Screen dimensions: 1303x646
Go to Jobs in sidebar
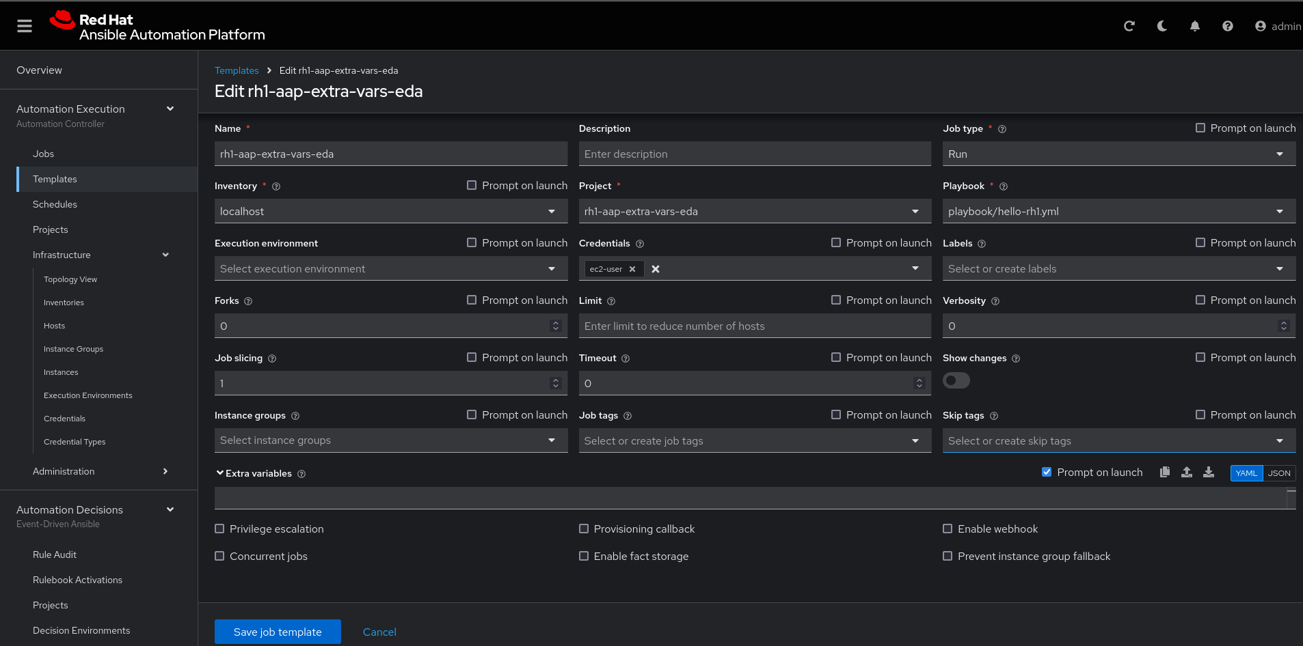[43, 154]
